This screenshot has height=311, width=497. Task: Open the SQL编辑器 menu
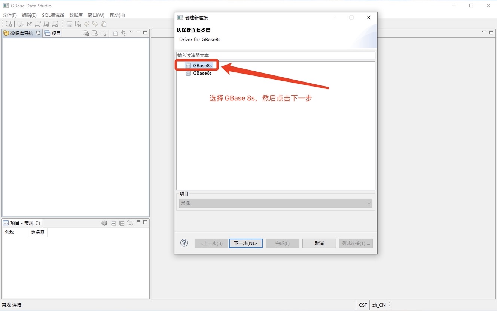(x=53, y=15)
